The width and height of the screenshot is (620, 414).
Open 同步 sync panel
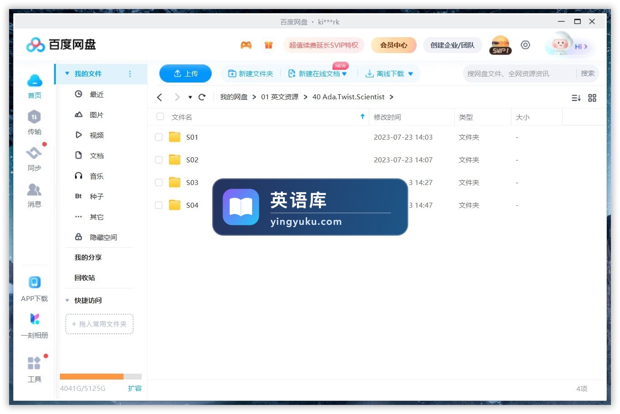click(35, 159)
